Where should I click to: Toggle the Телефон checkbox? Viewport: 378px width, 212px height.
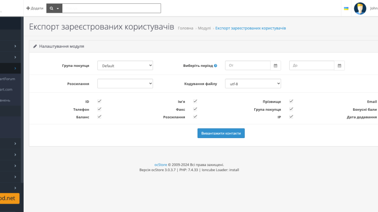click(x=99, y=109)
